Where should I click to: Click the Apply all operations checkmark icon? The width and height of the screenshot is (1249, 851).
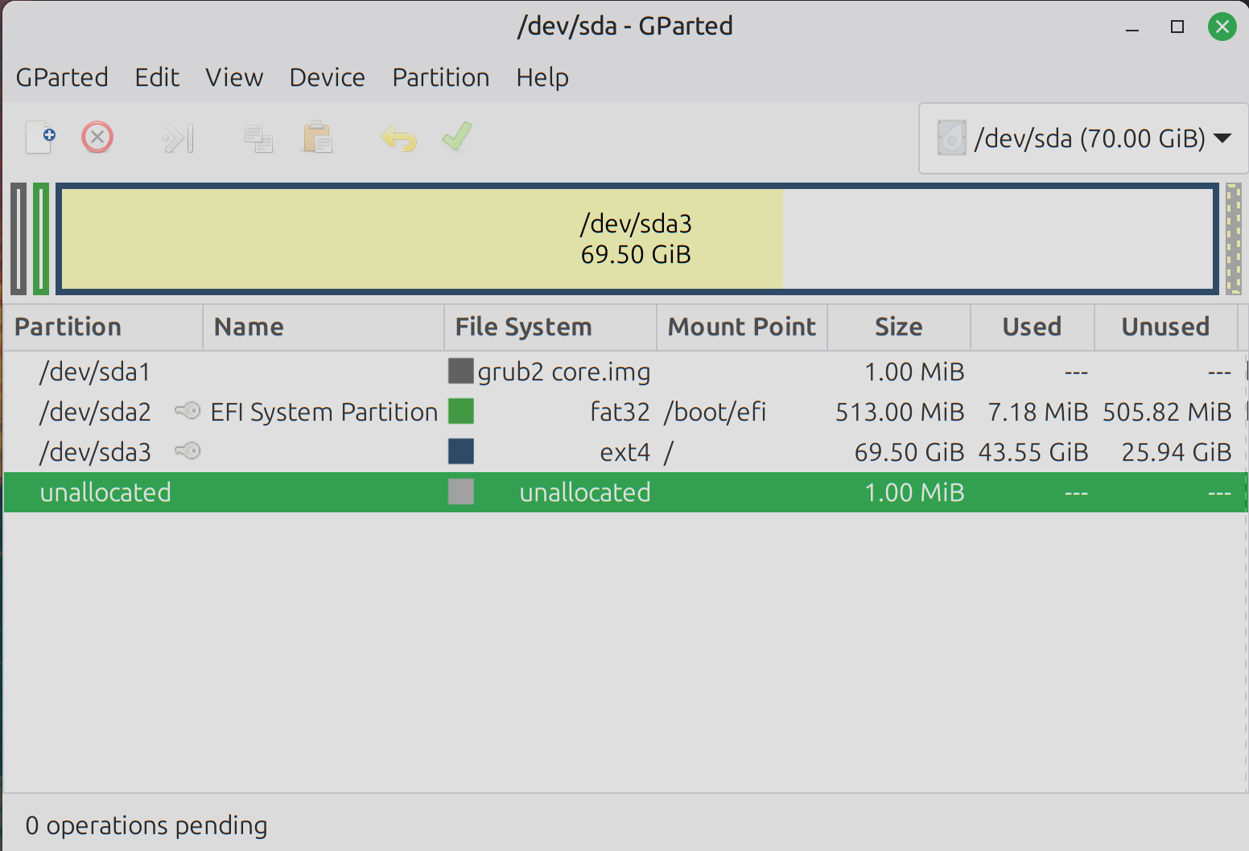pyautogui.click(x=456, y=137)
